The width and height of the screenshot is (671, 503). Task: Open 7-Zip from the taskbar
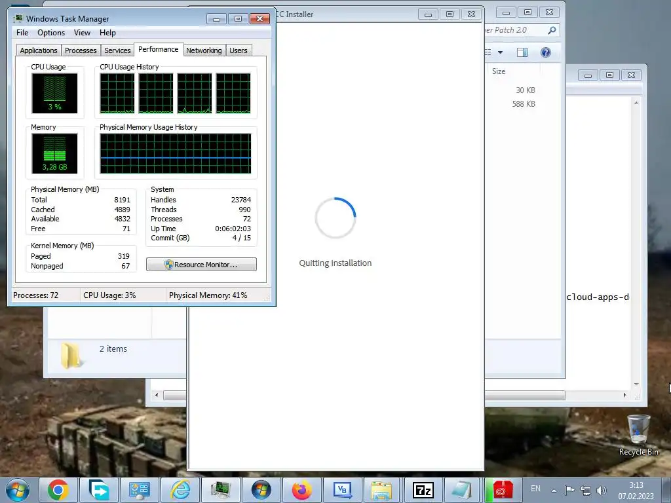point(423,490)
